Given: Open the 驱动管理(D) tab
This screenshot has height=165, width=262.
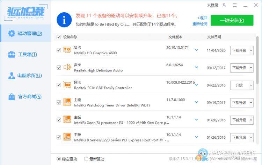Looking at the screenshot, I should tap(26, 33).
